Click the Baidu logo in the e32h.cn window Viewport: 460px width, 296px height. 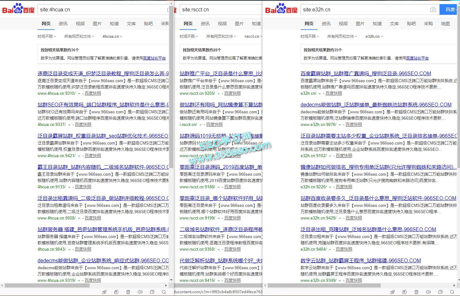281,9
